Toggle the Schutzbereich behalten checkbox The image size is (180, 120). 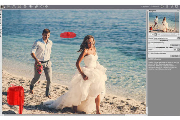149,54
